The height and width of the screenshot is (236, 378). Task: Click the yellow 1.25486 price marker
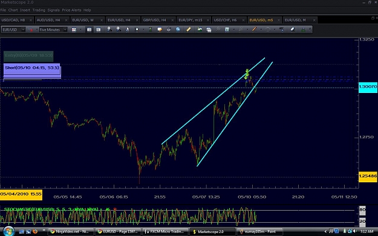(x=368, y=176)
